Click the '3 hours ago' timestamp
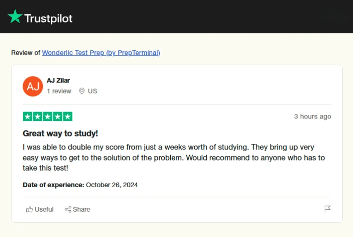 click(x=312, y=117)
